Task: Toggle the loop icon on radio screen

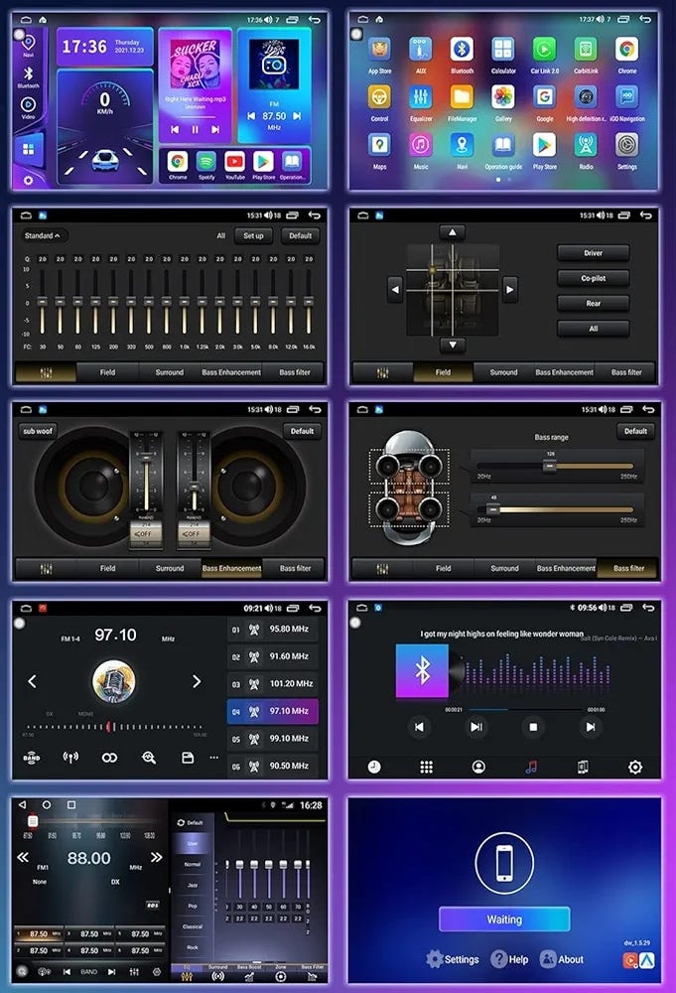Action: [x=109, y=757]
